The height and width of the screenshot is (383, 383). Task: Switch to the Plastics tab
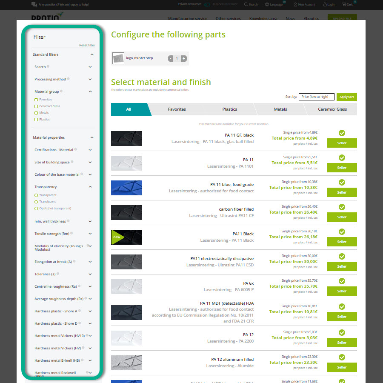229,109
